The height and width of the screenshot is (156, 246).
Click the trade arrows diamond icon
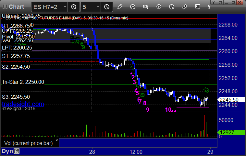[x=184, y=7]
